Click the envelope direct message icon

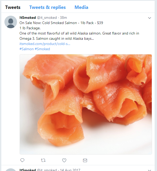pyautogui.click(x=85, y=160)
